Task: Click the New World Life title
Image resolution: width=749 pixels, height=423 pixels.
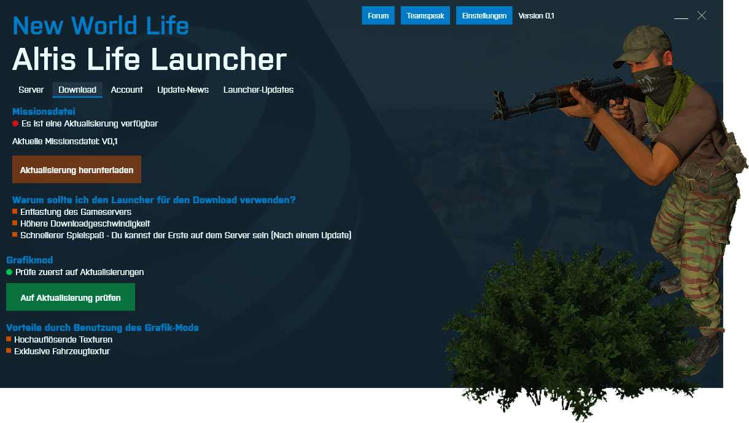Action: 101,26
